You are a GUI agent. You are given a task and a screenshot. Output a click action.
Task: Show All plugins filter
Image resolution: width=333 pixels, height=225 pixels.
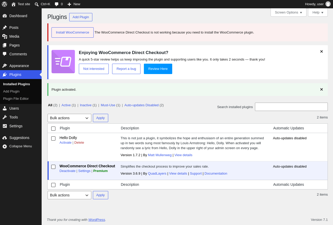click(50, 105)
